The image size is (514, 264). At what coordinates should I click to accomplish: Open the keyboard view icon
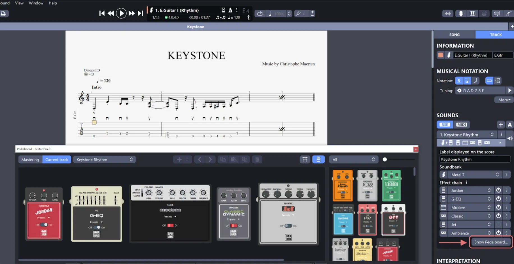pyautogui.click(x=472, y=13)
